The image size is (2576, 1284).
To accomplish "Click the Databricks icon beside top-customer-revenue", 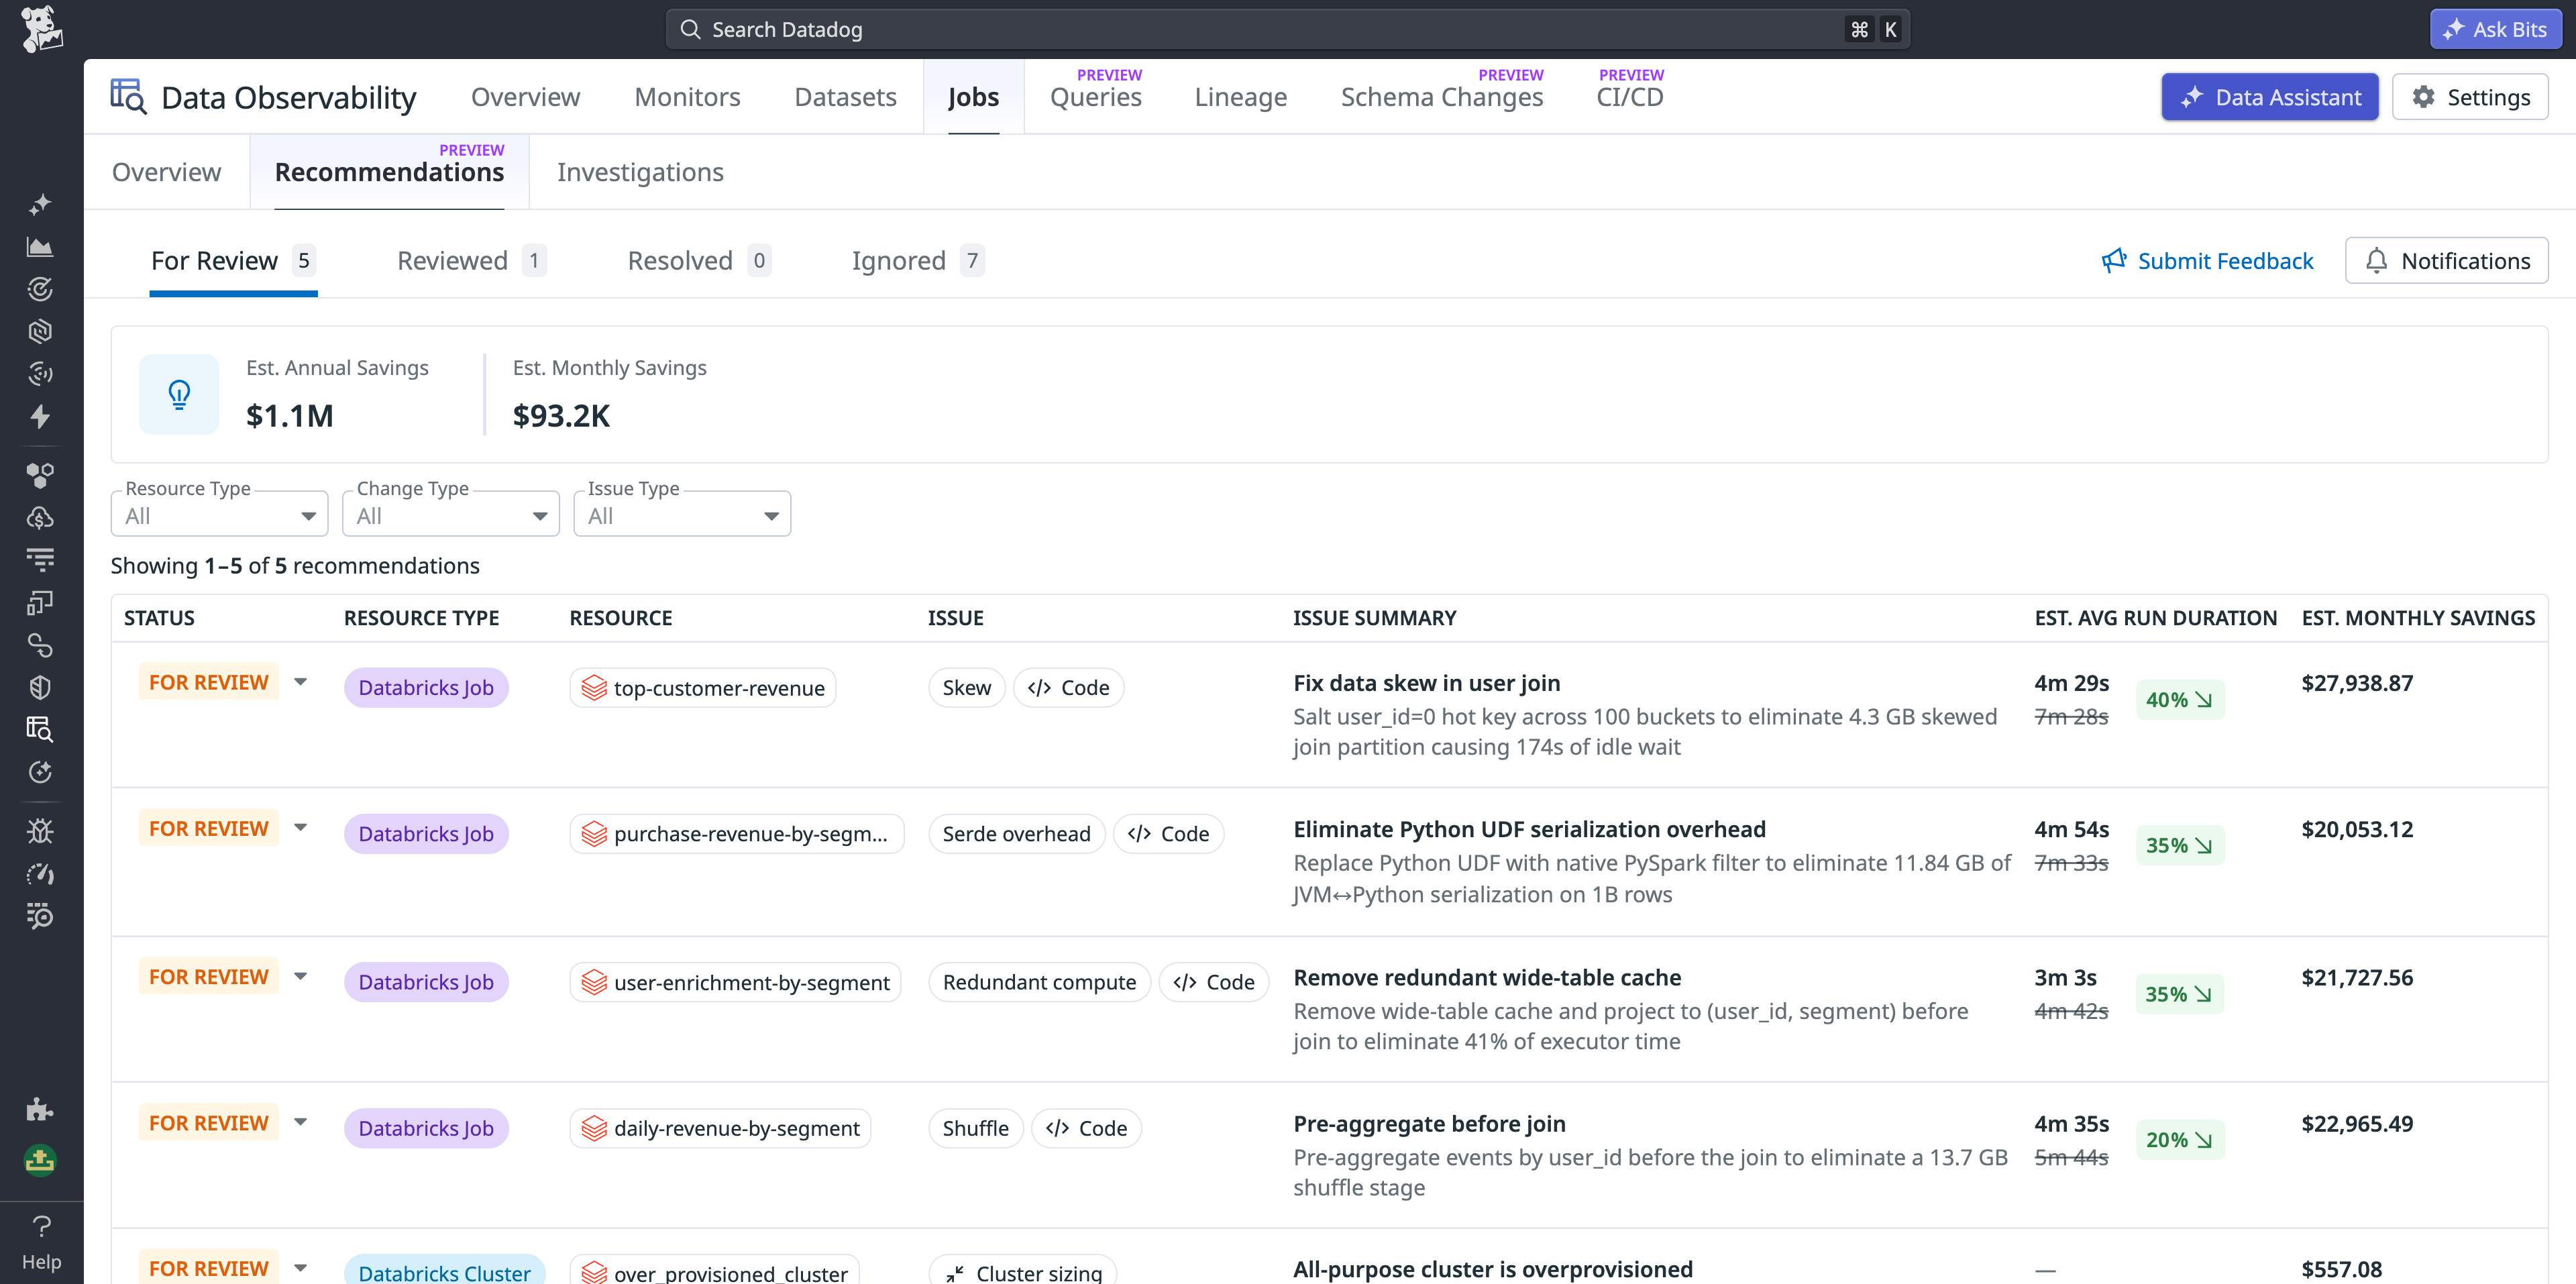I will click(x=594, y=688).
